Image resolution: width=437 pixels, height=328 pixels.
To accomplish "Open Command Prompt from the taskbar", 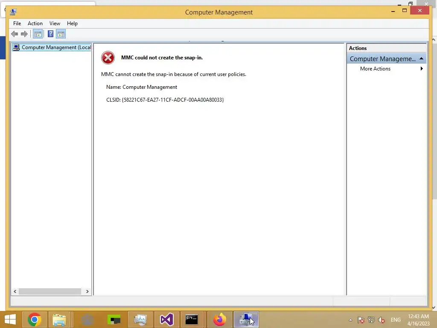I will tap(192, 319).
